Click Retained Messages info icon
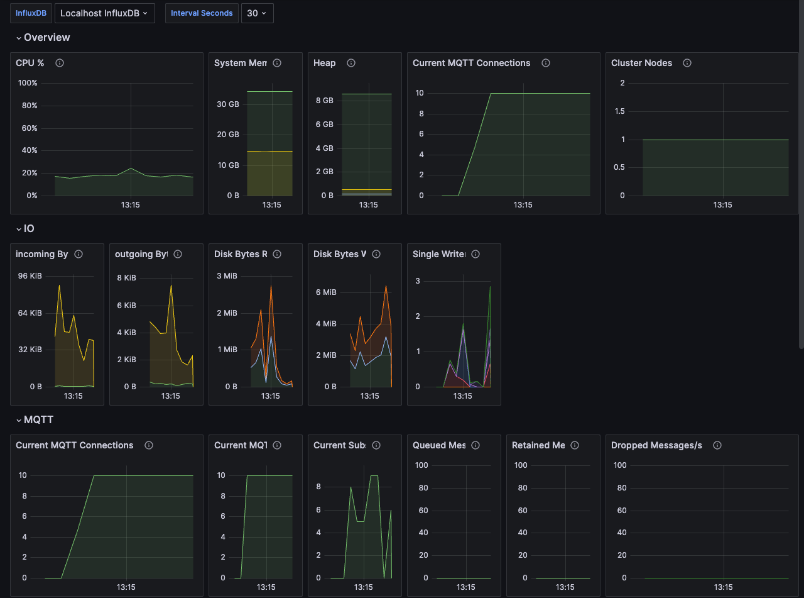This screenshot has height=598, width=804. pos(575,445)
